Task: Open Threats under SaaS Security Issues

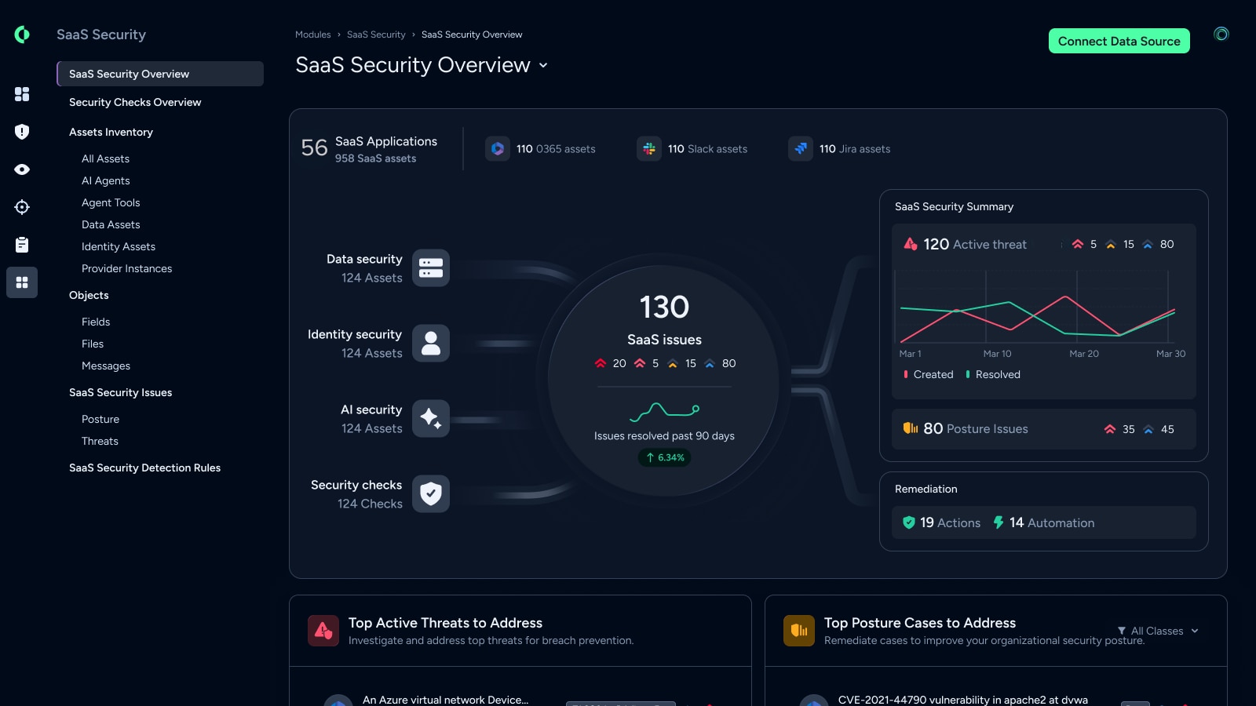Action: coord(100,441)
